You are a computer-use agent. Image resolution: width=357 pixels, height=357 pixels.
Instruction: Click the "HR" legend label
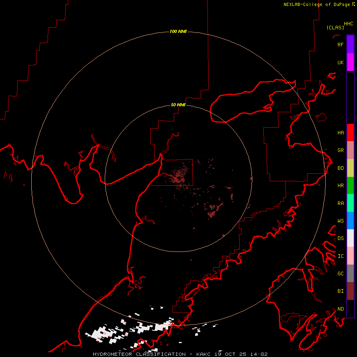pyautogui.click(x=340, y=186)
